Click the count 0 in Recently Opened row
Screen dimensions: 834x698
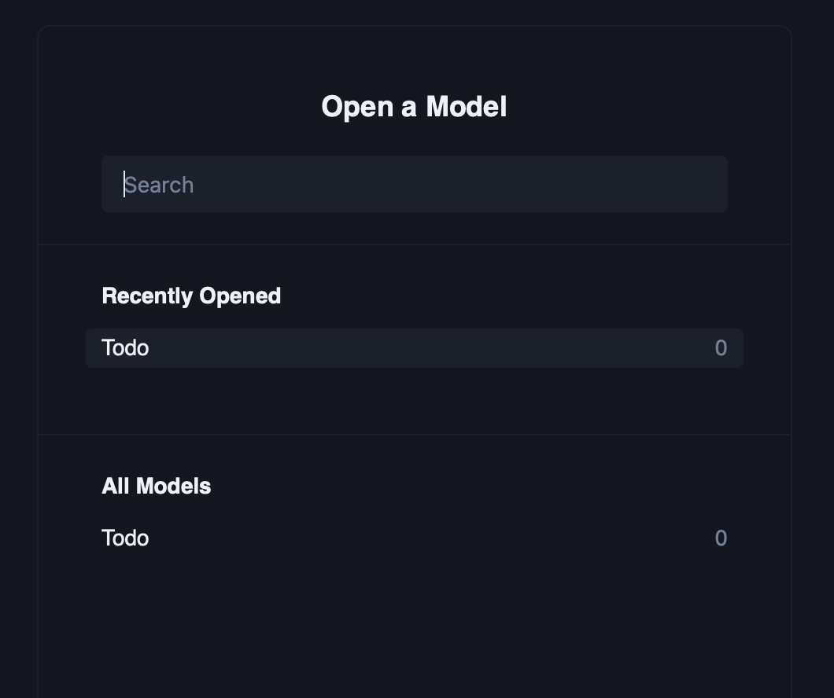[721, 348]
